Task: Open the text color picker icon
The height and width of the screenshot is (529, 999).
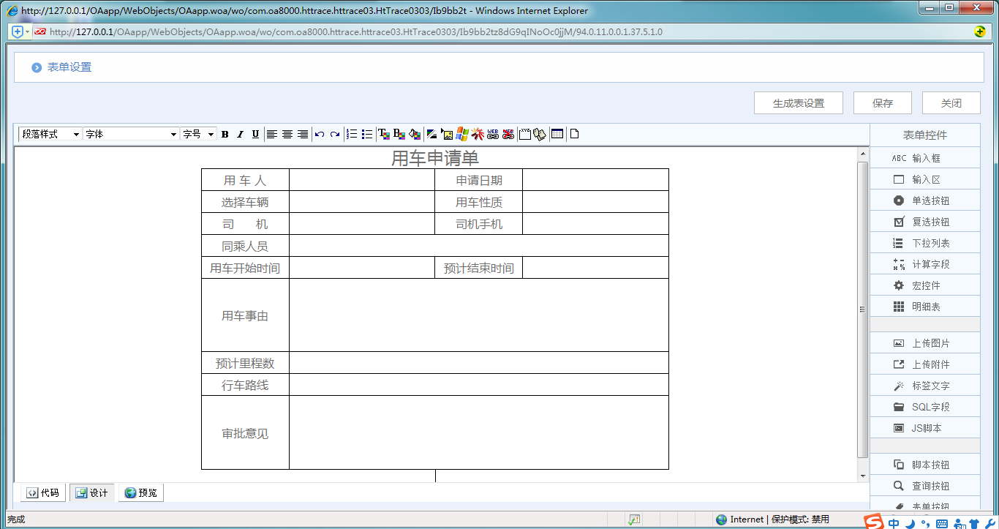Action: [383, 134]
